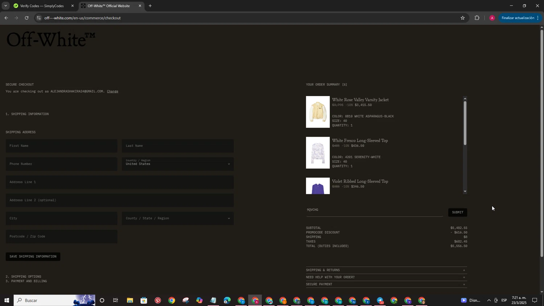
Task: Focus the Address Line 1 field
Action: pyautogui.click(x=120, y=182)
